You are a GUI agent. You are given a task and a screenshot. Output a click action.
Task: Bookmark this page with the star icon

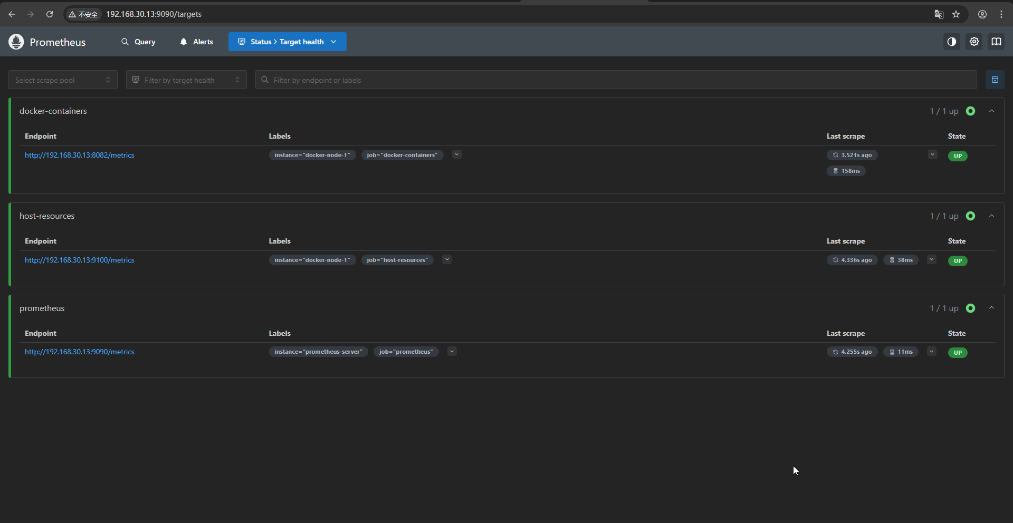click(x=956, y=14)
